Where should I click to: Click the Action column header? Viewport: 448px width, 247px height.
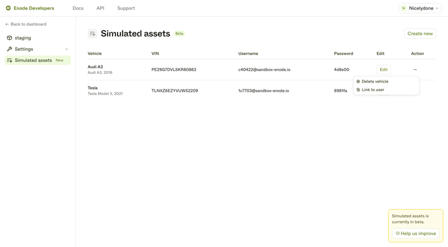[x=417, y=54]
